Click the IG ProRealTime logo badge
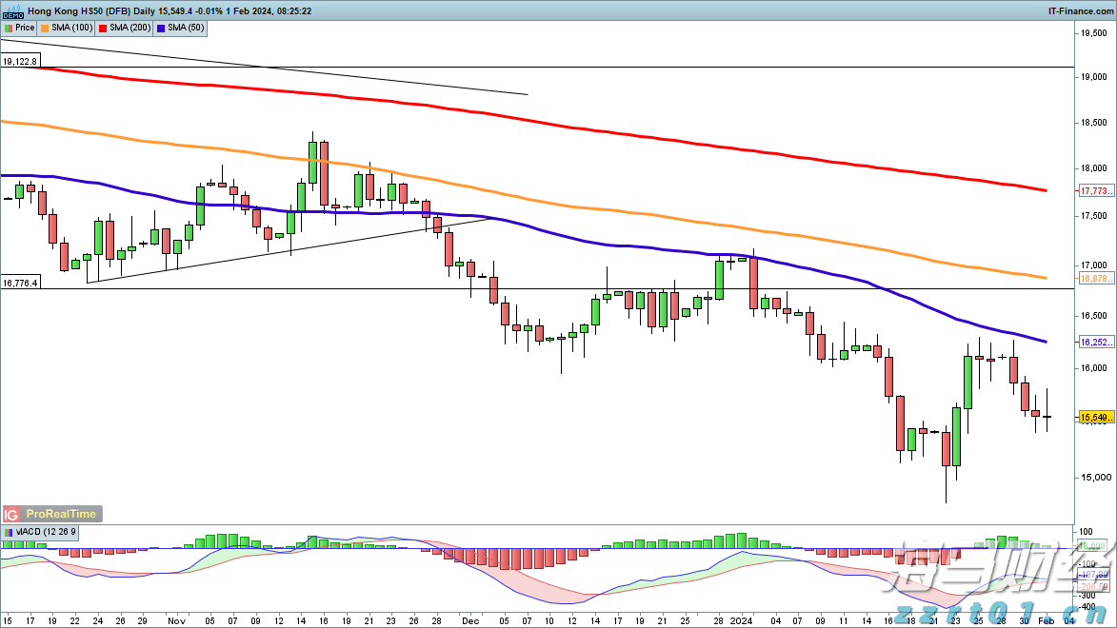Viewport: 1117px width, 628px height. click(50, 513)
